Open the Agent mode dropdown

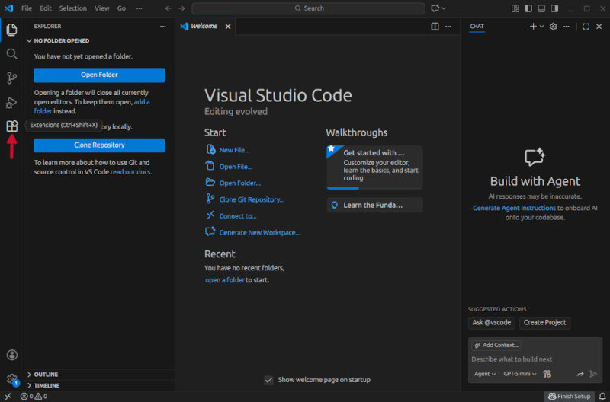click(485, 374)
